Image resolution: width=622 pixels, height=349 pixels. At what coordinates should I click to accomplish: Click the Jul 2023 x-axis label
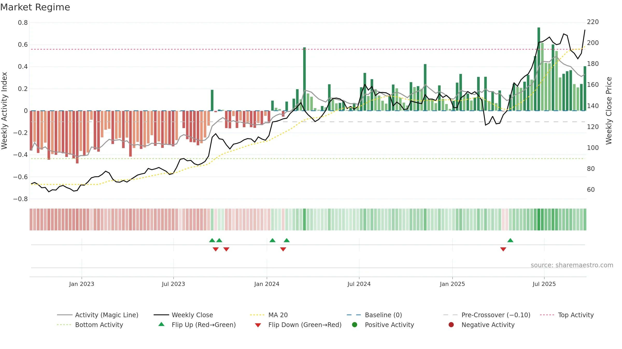click(173, 284)
